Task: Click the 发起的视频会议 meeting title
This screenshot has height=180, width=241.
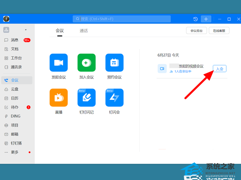Action: point(191,66)
